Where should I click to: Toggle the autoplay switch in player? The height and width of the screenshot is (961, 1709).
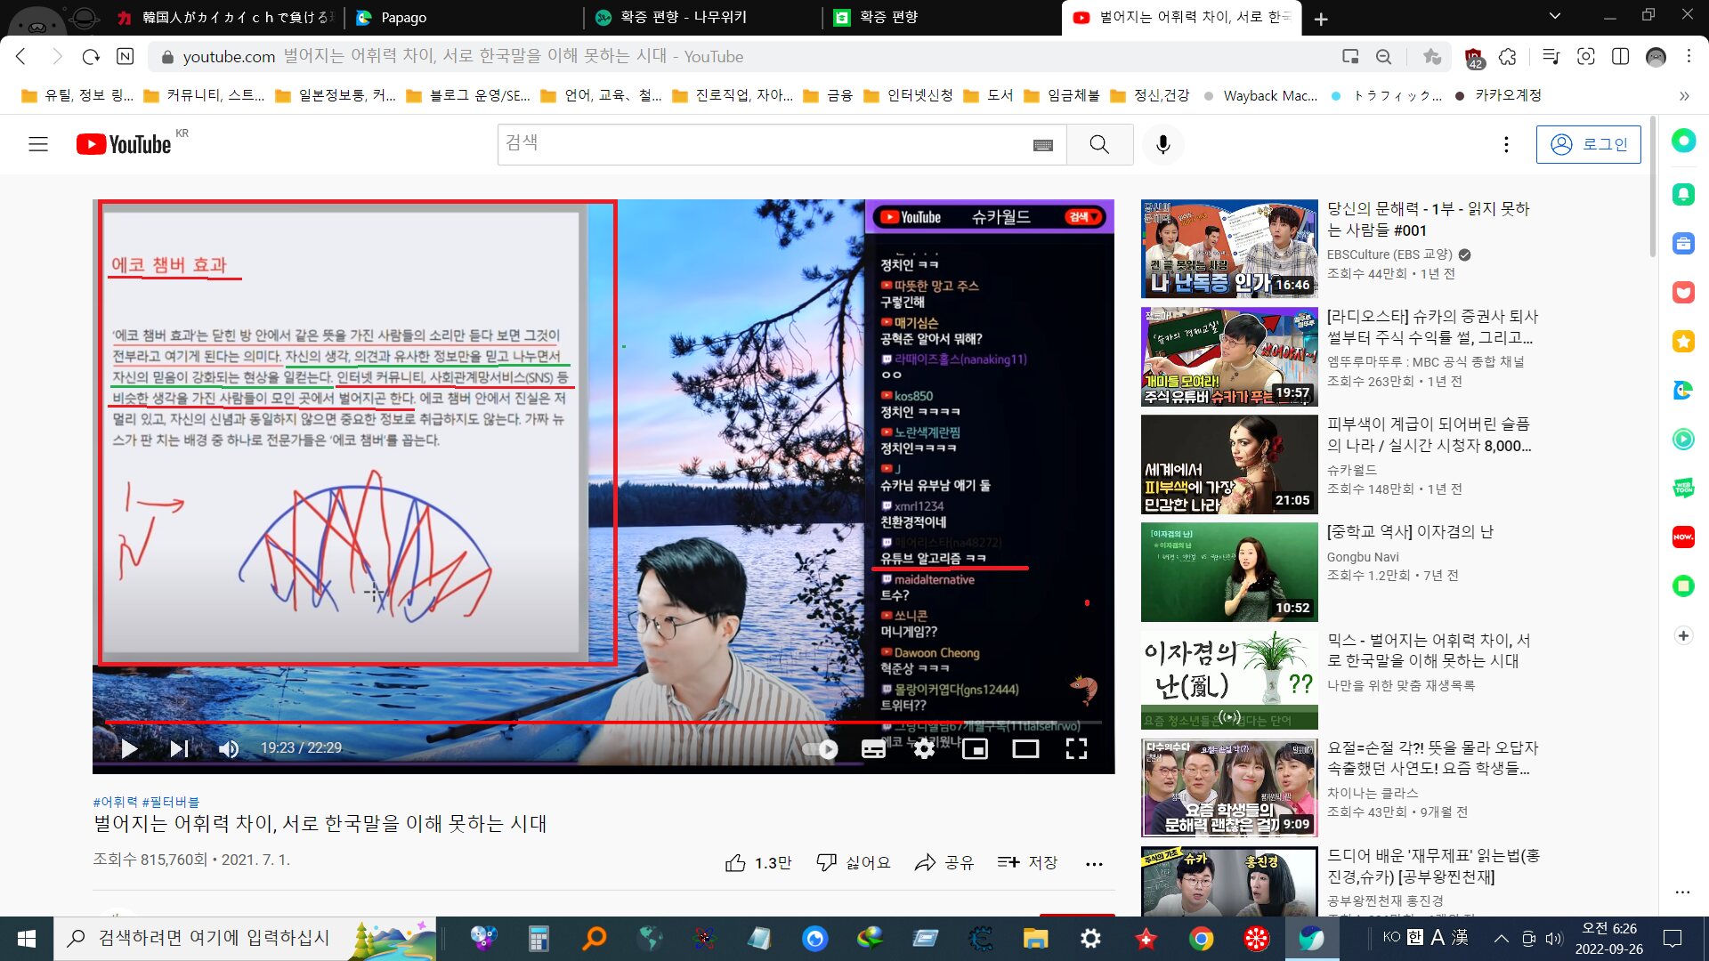821,748
